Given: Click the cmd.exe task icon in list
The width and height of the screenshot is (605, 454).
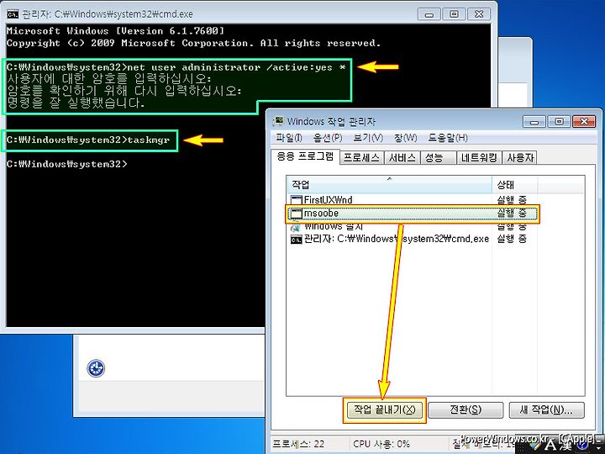Looking at the screenshot, I should [x=296, y=240].
